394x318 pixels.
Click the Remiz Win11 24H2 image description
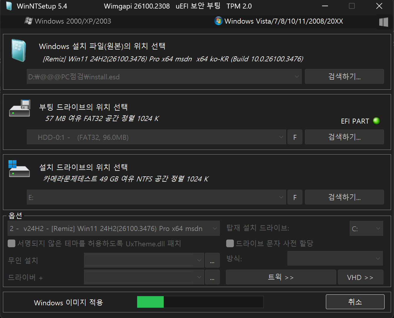click(x=173, y=59)
